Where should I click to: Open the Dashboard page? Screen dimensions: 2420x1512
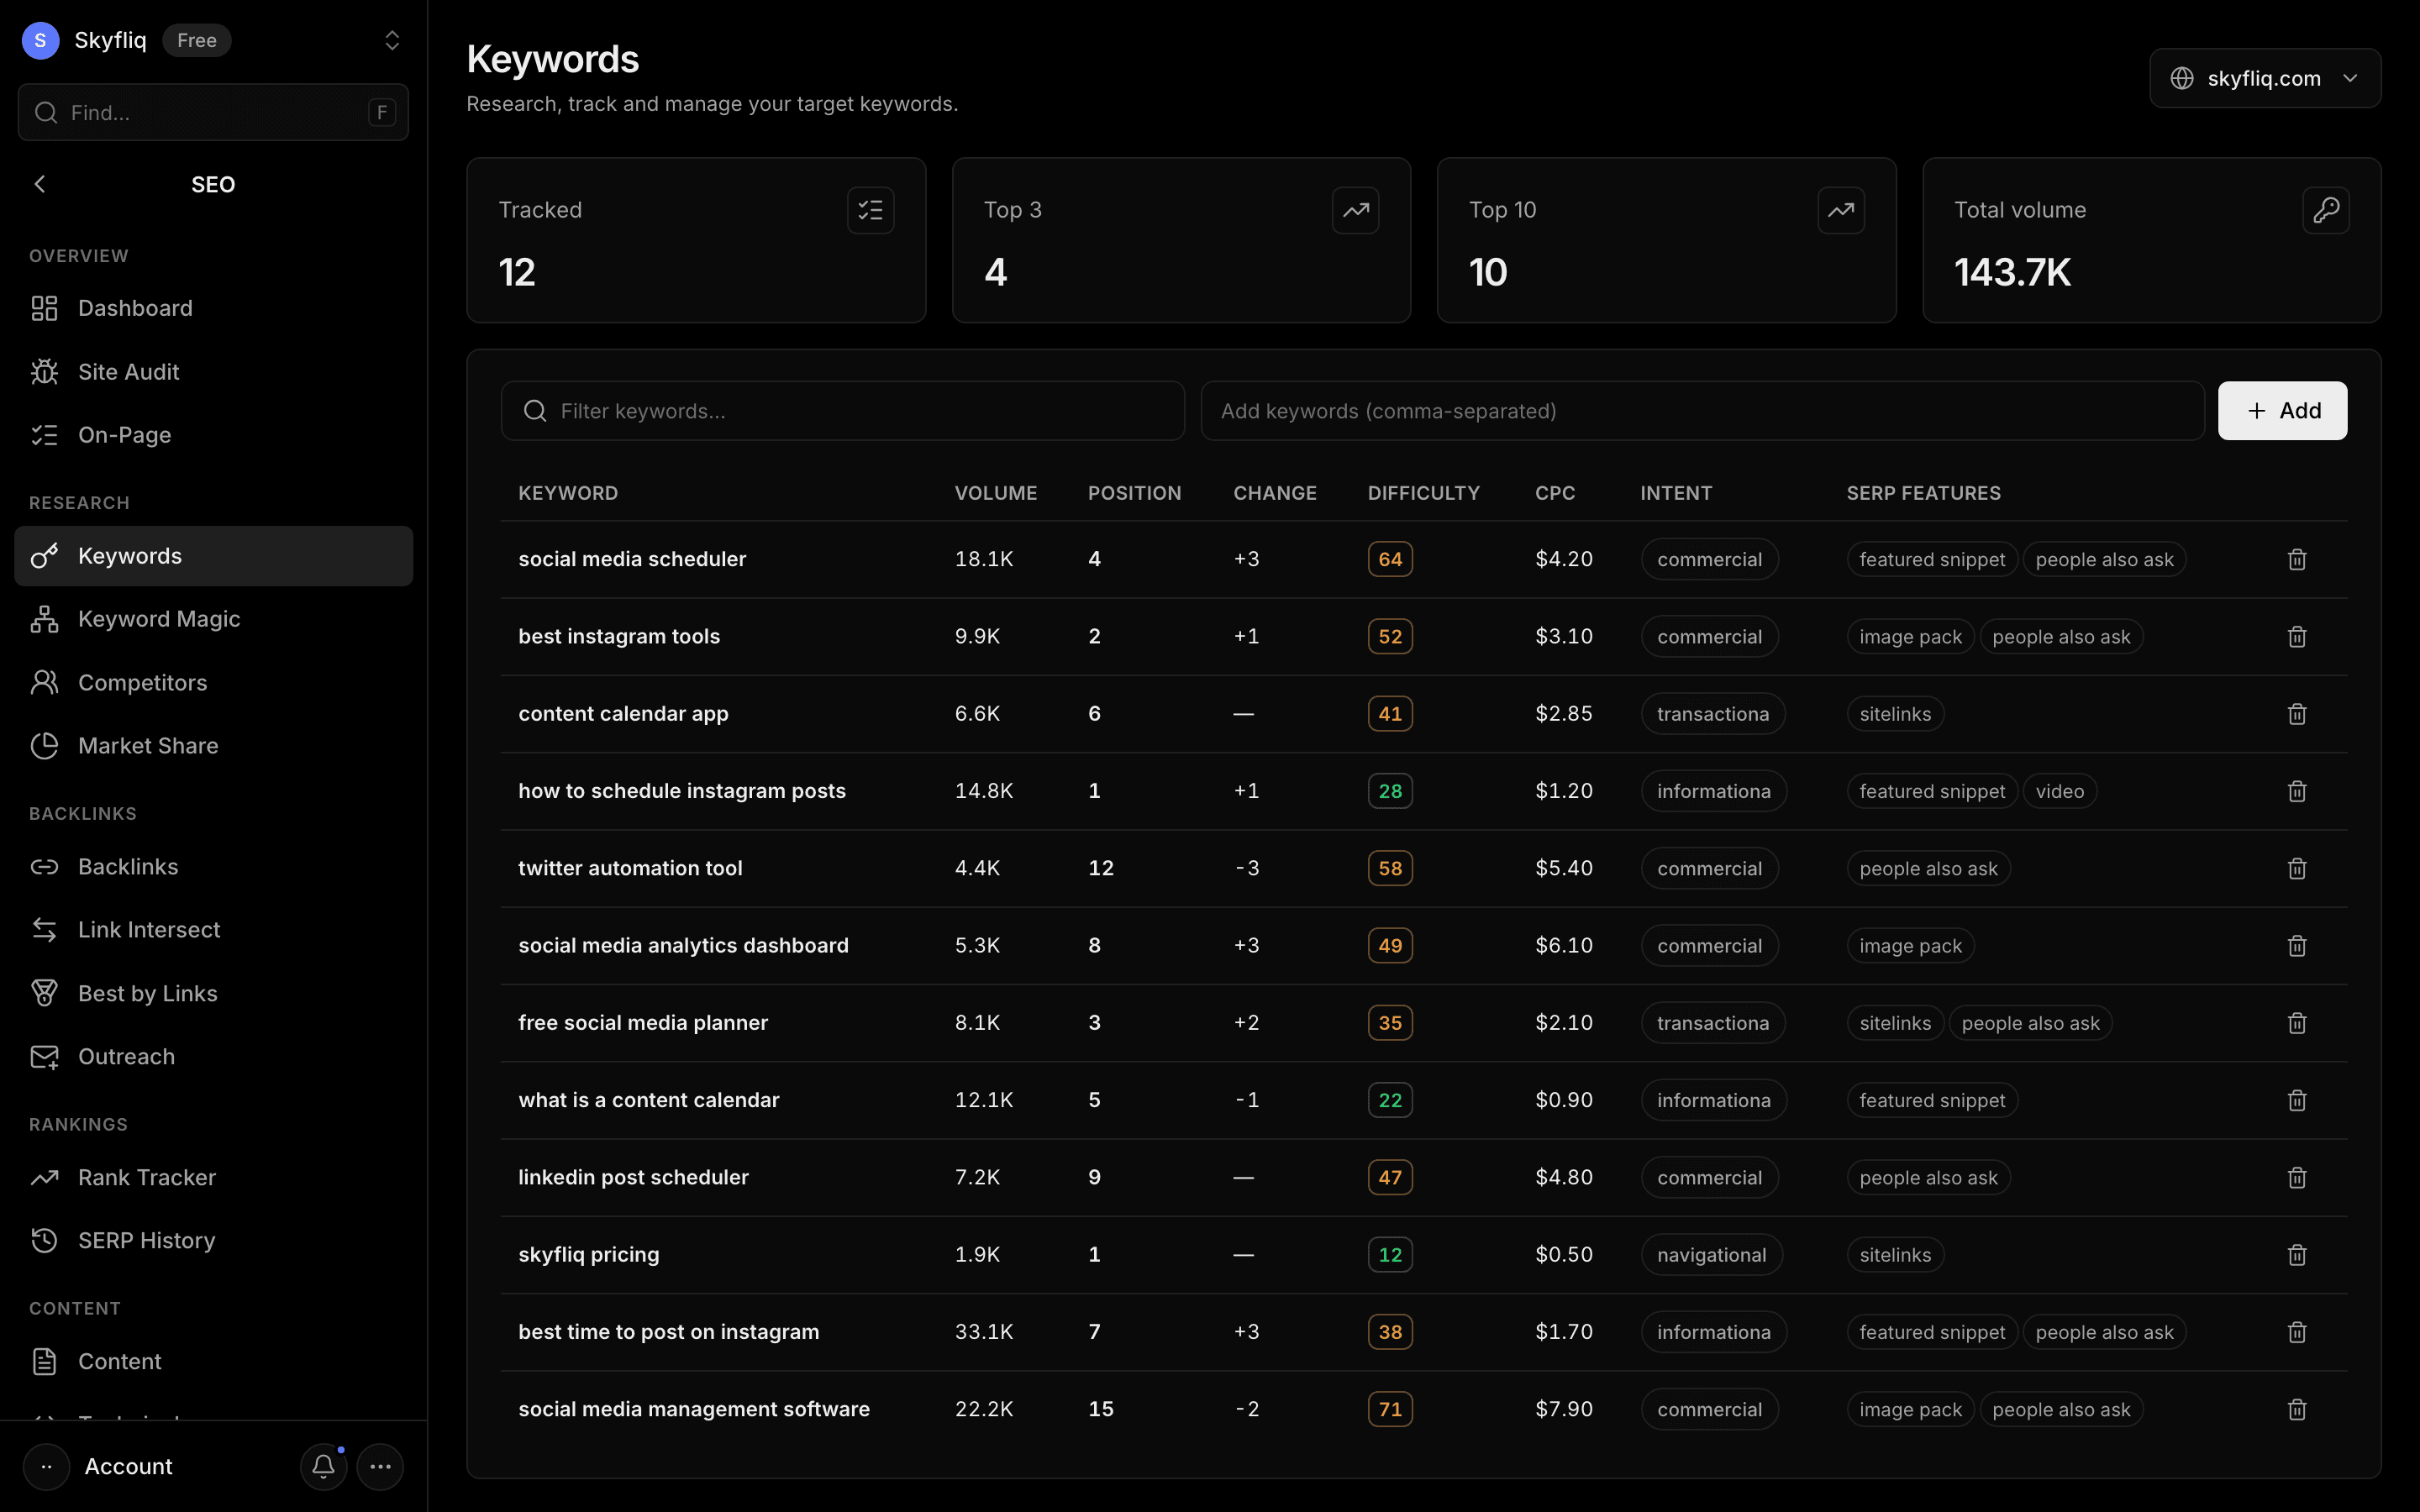[213, 308]
